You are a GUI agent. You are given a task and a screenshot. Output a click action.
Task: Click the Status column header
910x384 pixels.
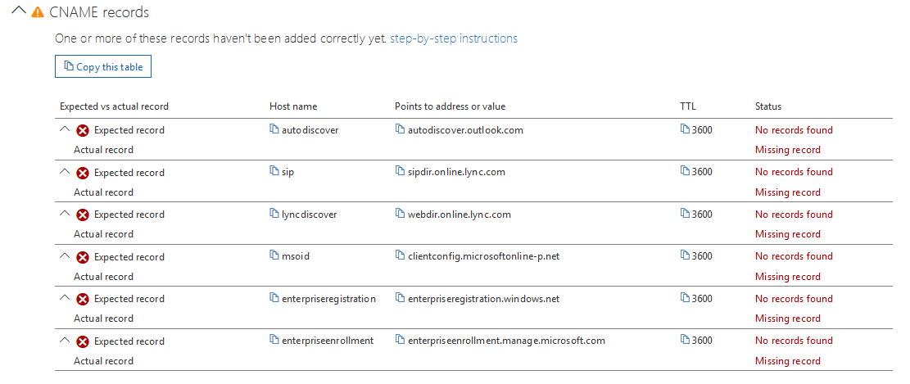(x=767, y=106)
